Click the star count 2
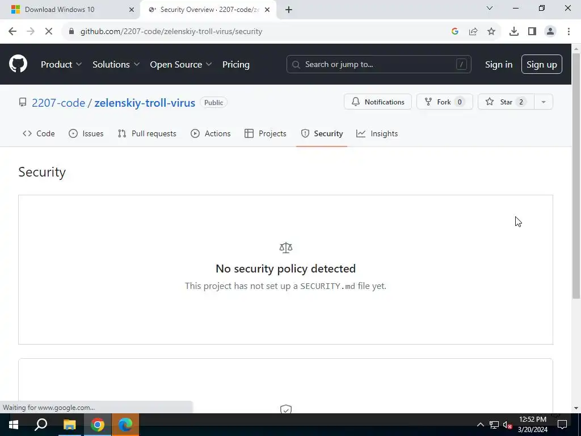This screenshot has height=436, width=581. point(521,102)
